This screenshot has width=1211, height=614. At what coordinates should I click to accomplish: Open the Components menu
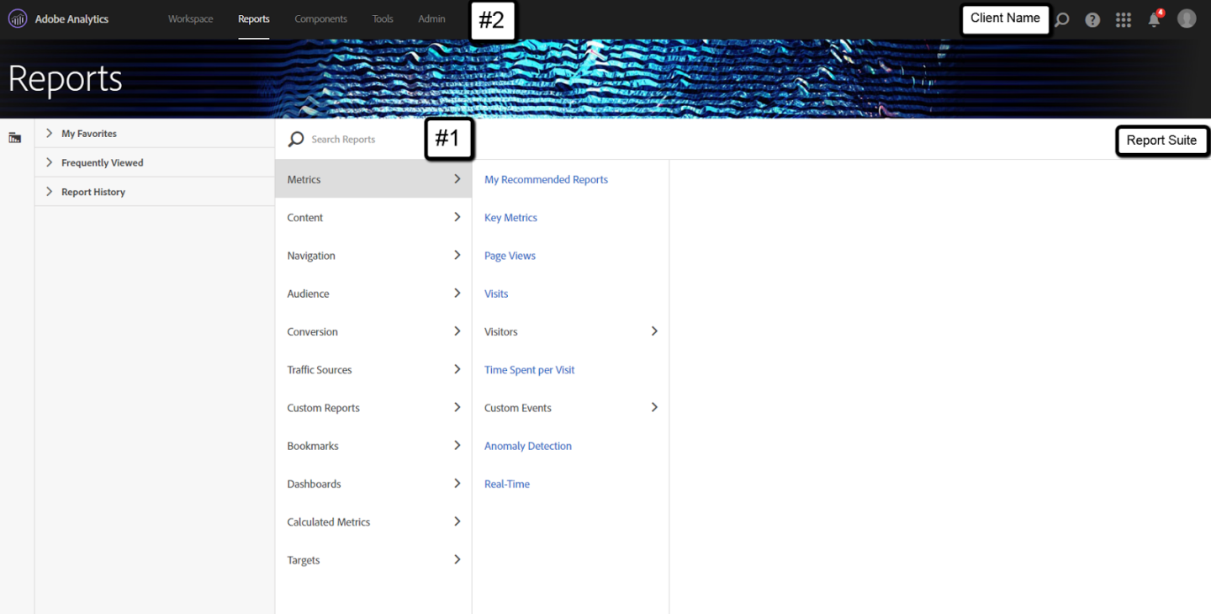(x=320, y=19)
